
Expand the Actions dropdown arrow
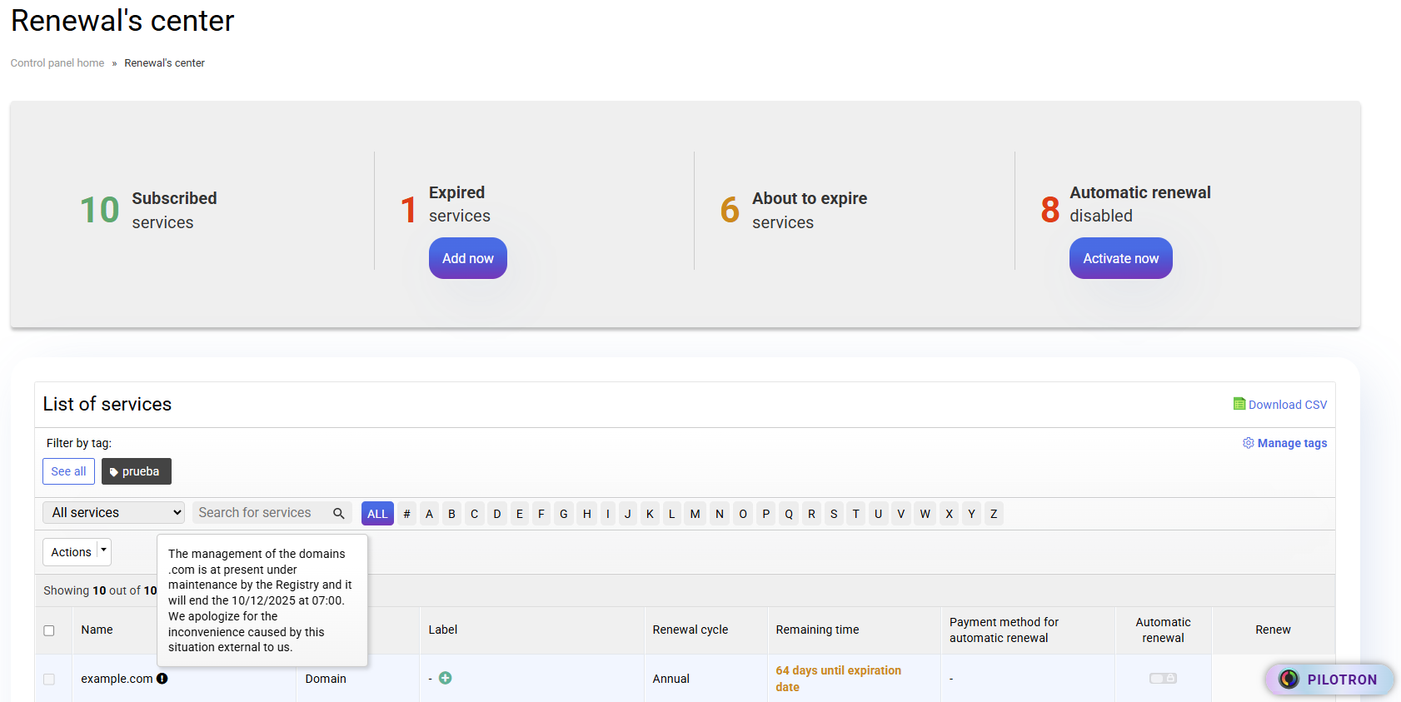(x=104, y=551)
